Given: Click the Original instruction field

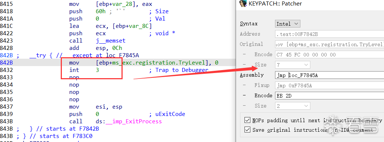Looking at the screenshot, I should [330, 44].
